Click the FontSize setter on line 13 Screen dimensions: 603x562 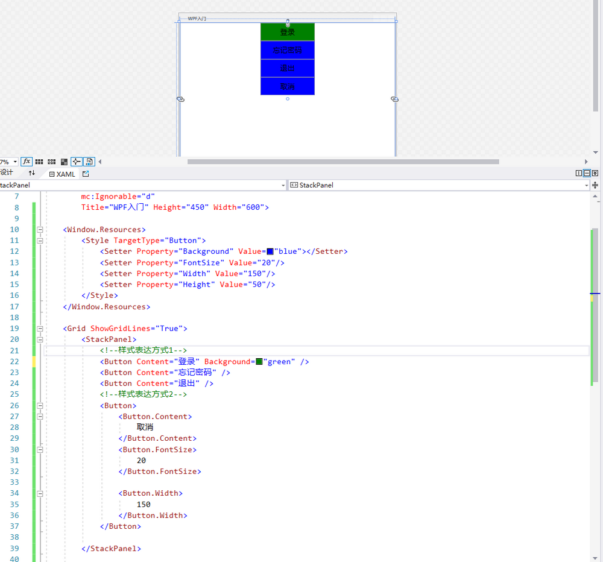click(192, 263)
